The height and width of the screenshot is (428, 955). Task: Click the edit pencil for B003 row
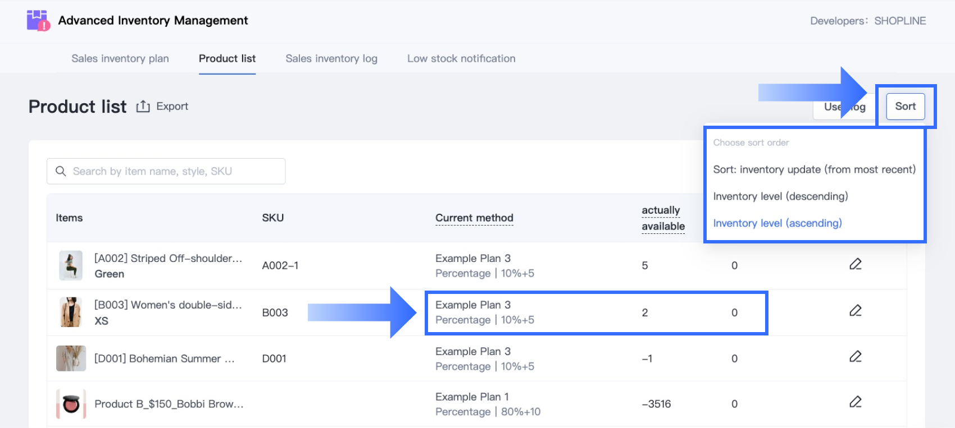tap(855, 311)
